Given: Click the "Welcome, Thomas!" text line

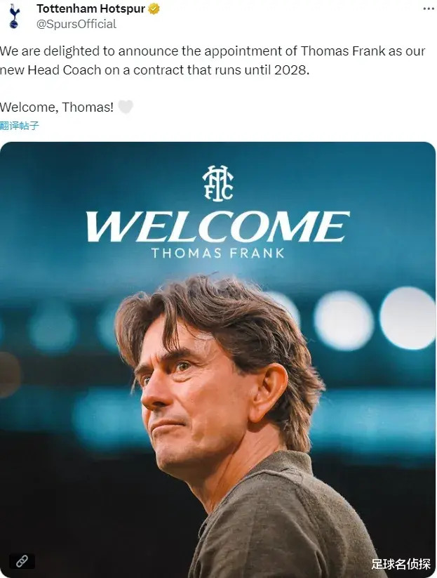Looking at the screenshot, I should pyautogui.click(x=57, y=107).
